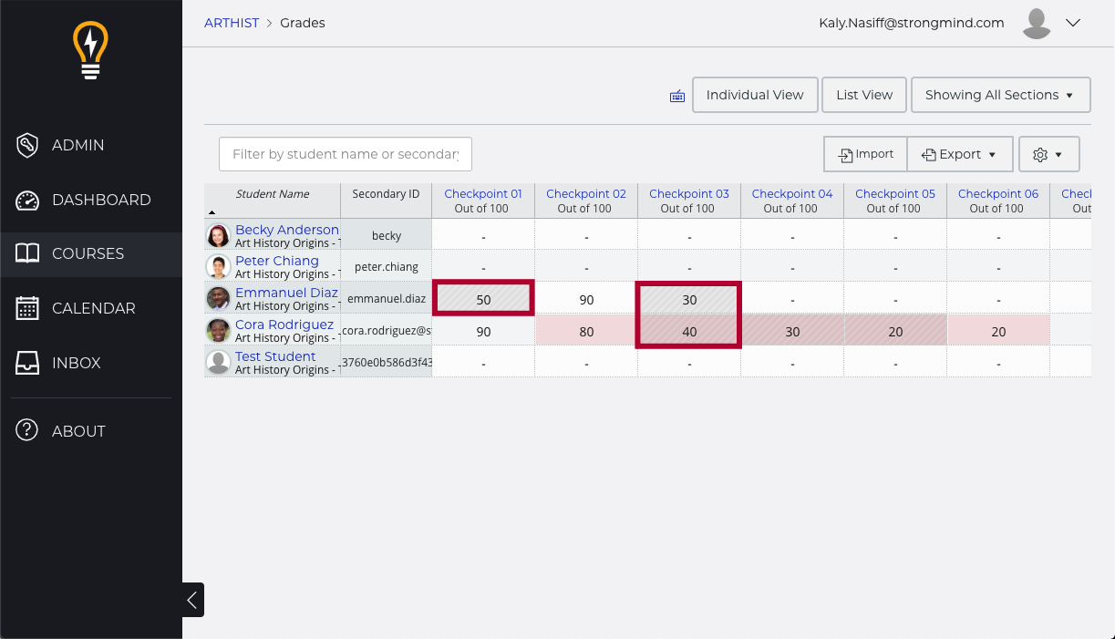Click Becky Anderson's avatar photo
The width and height of the screenshot is (1115, 639).
click(x=219, y=236)
